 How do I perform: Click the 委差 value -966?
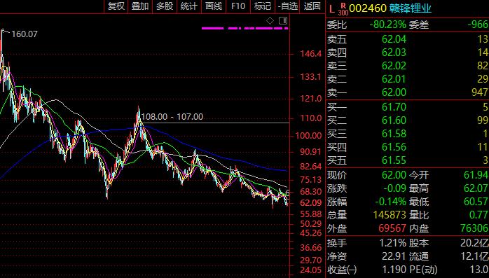(478, 25)
